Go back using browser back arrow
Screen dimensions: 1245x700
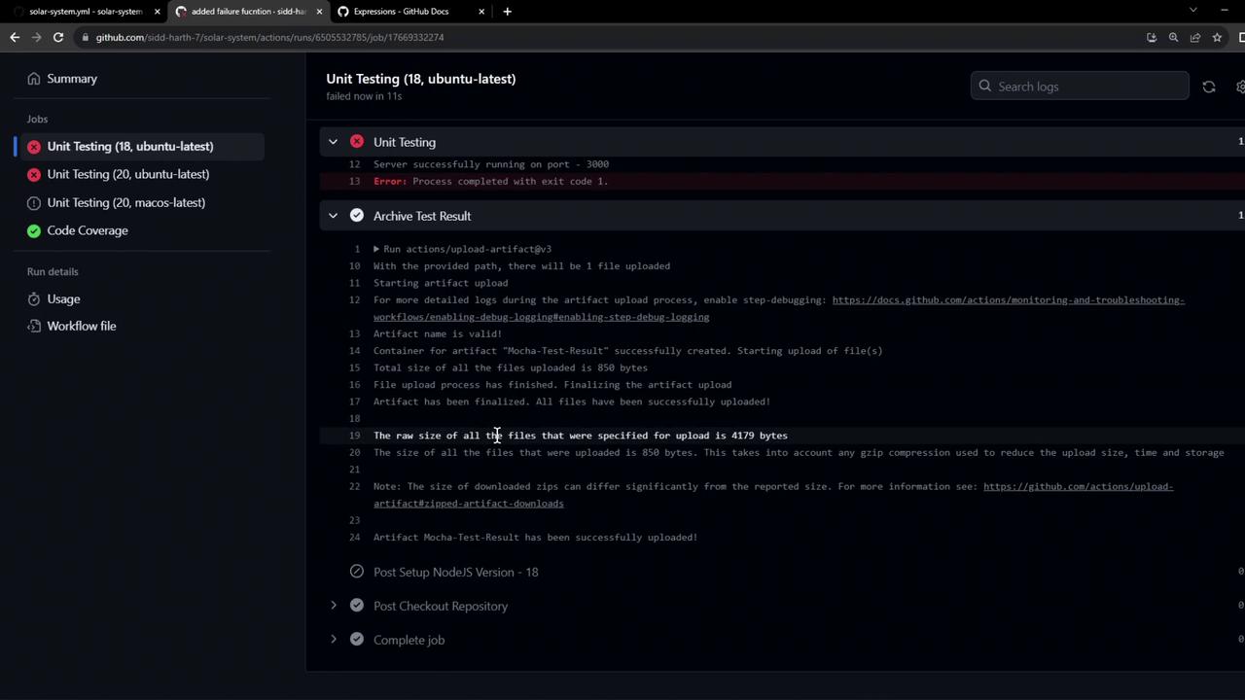pos(15,37)
